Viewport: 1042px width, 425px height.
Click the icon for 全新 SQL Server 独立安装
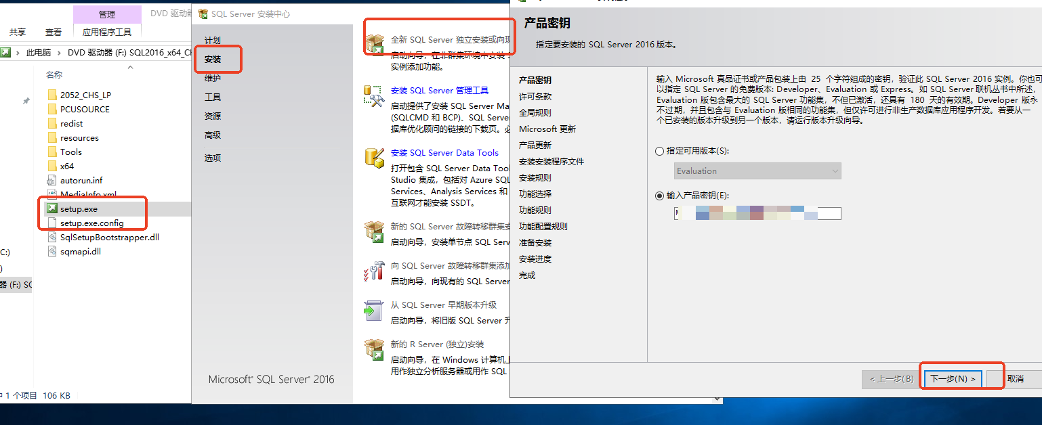coord(375,45)
